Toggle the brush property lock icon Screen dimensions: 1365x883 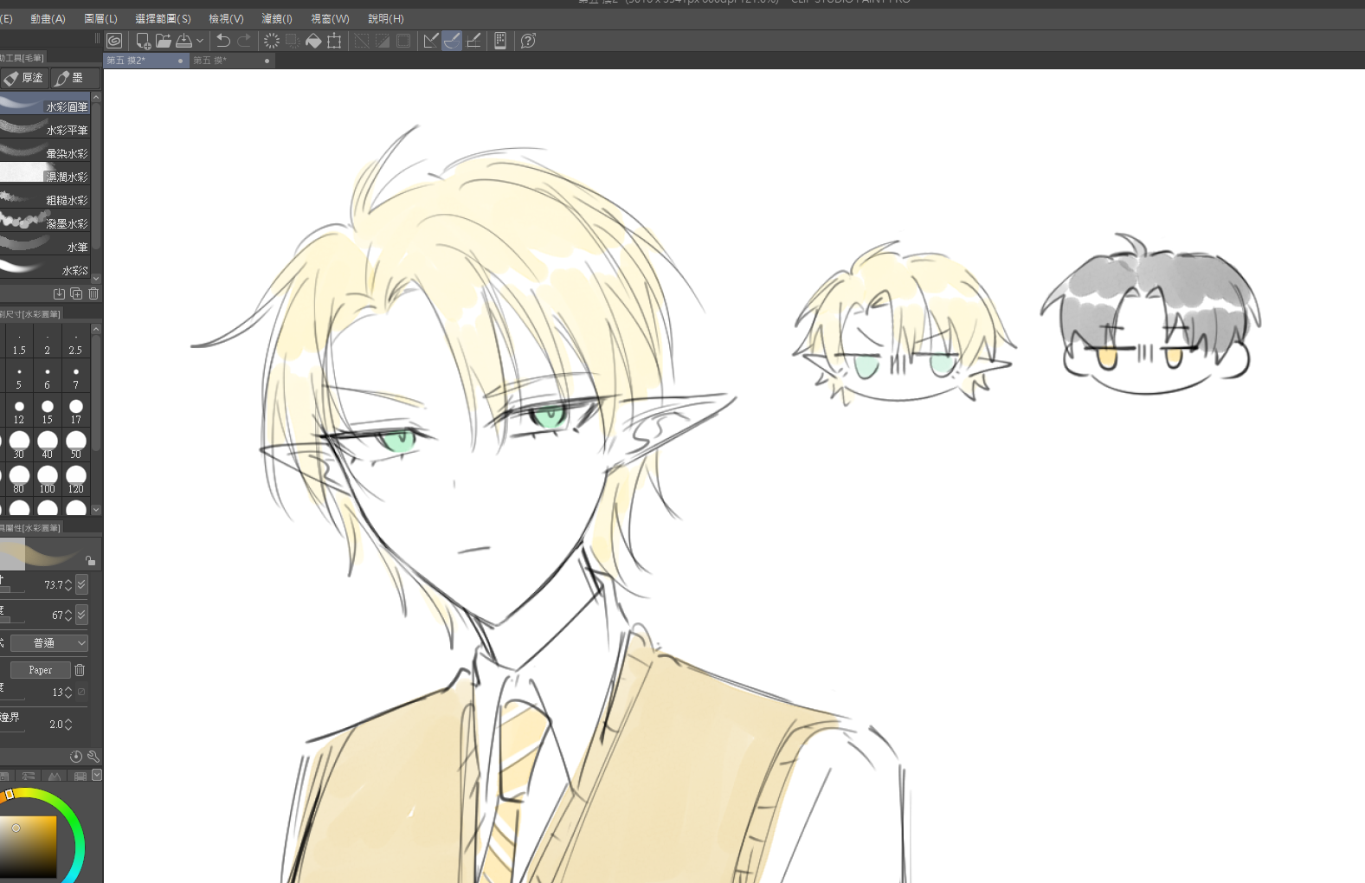pos(90,560)
